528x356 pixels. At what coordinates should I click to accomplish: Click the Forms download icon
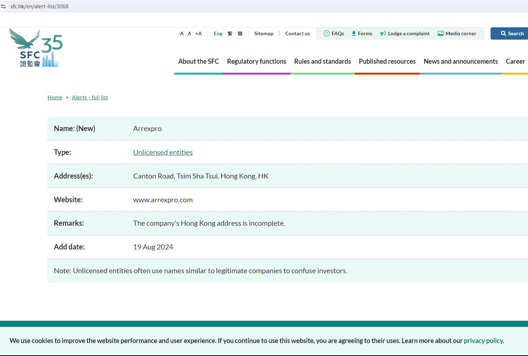[354, 33]
